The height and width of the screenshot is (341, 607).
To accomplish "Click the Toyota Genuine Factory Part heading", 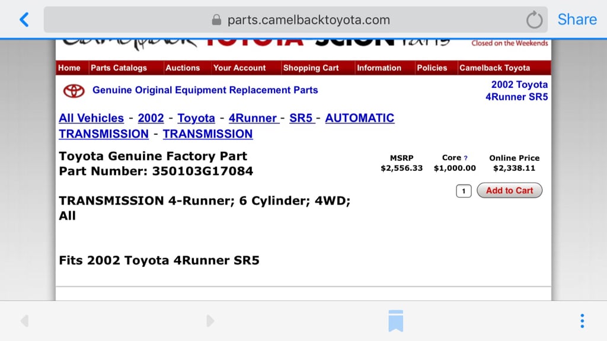I will pos(153,156).
